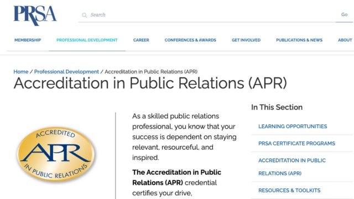This screenshot has height=199, width=354.
Task: Open Resources & Toolkits sidebar link
Action: [289, 190]
